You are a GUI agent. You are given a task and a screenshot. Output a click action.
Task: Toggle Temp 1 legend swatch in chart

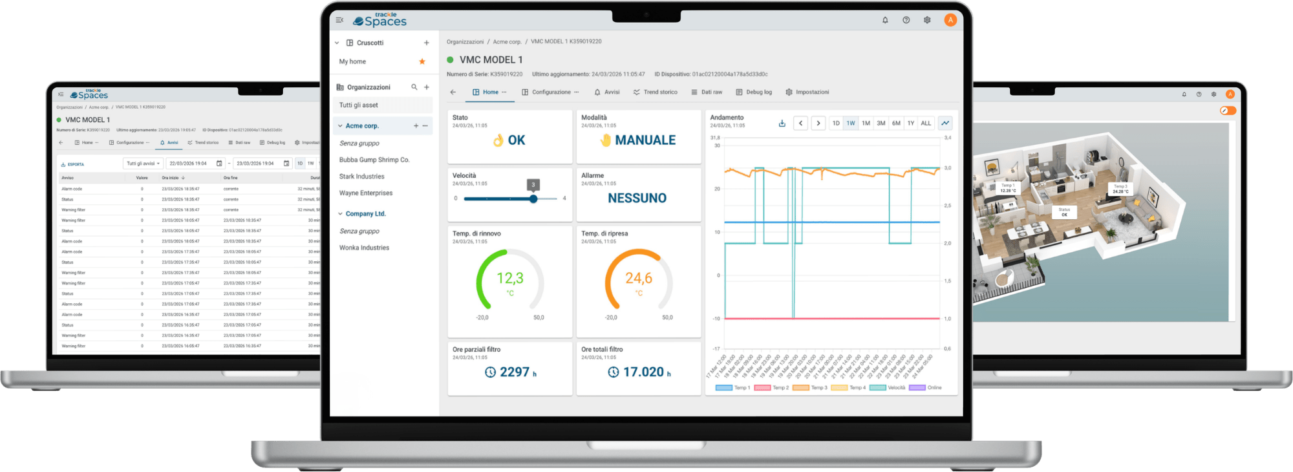click(x=724, y=388)
